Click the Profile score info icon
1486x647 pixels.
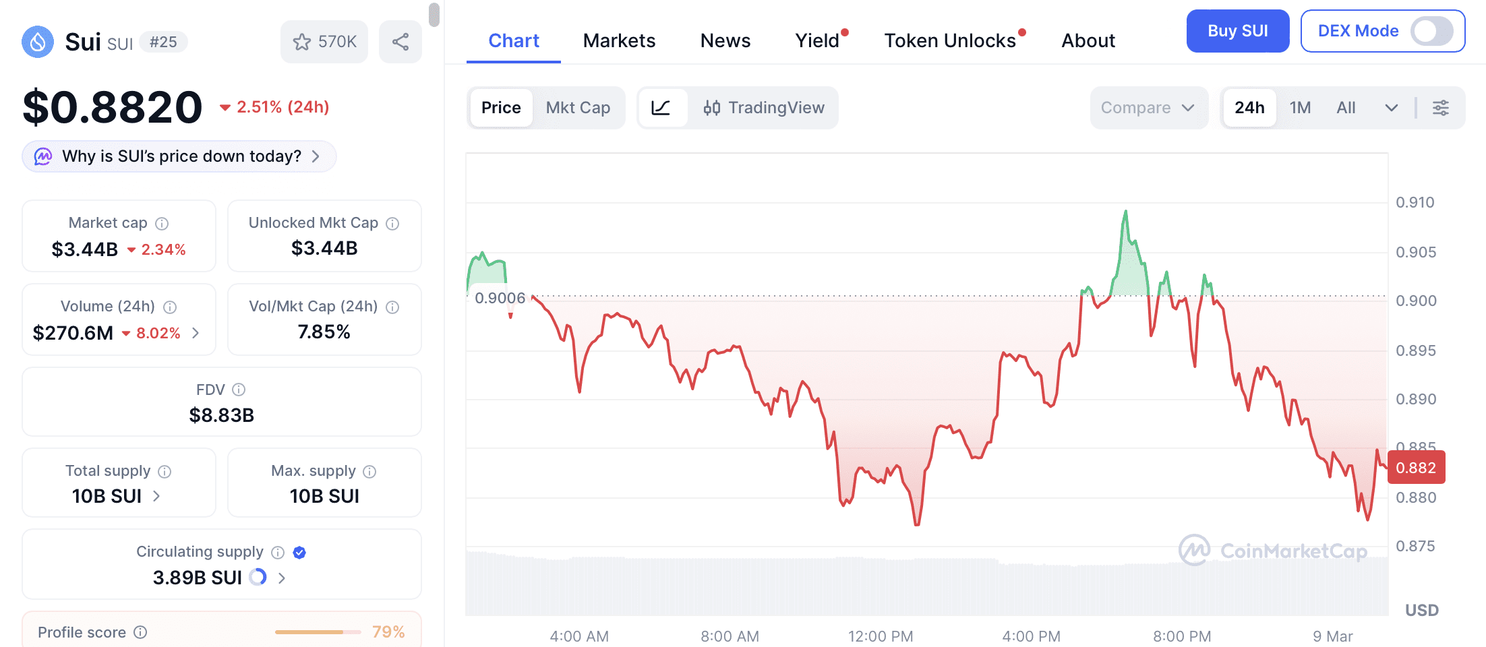140,632
